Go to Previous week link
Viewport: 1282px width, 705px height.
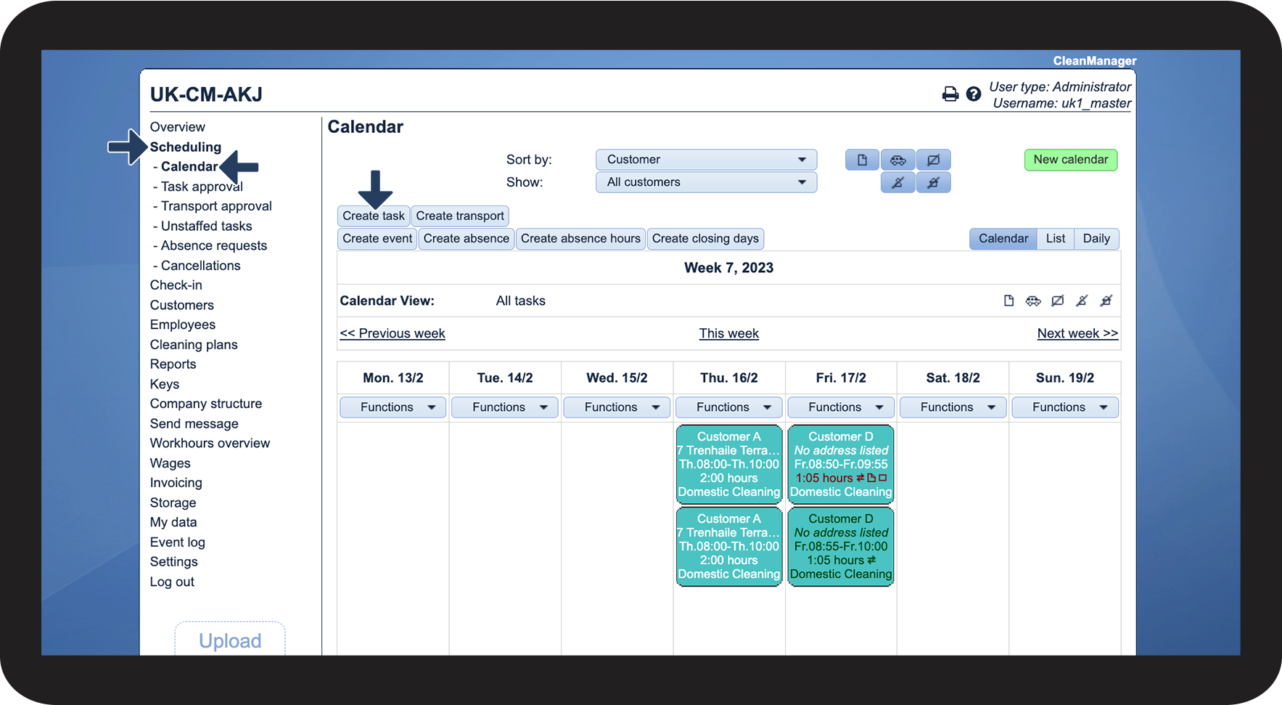pos(393,333)
